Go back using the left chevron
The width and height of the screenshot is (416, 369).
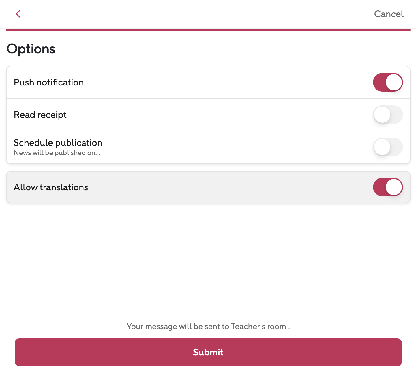click(18, 14)
